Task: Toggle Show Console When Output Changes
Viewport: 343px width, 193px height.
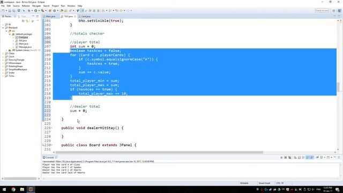Action: tap(308, 157)
